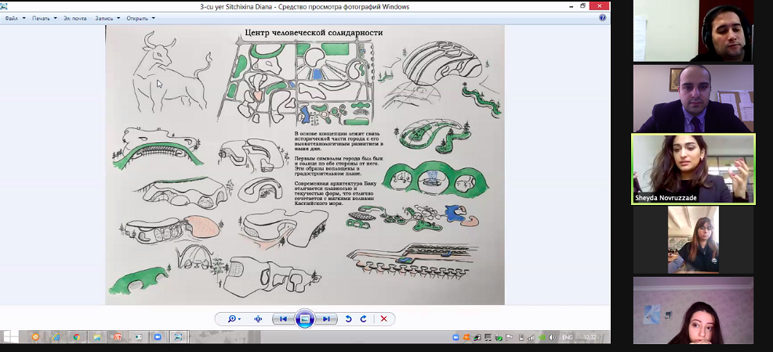Rotate the image clockwise
This screenshot has width=773, height=352.
coord(363,319)
